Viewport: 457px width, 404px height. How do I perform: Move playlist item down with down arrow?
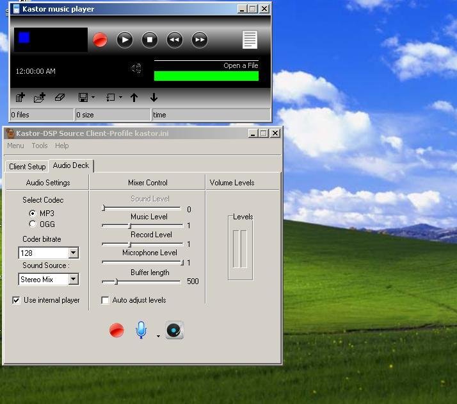154,97
